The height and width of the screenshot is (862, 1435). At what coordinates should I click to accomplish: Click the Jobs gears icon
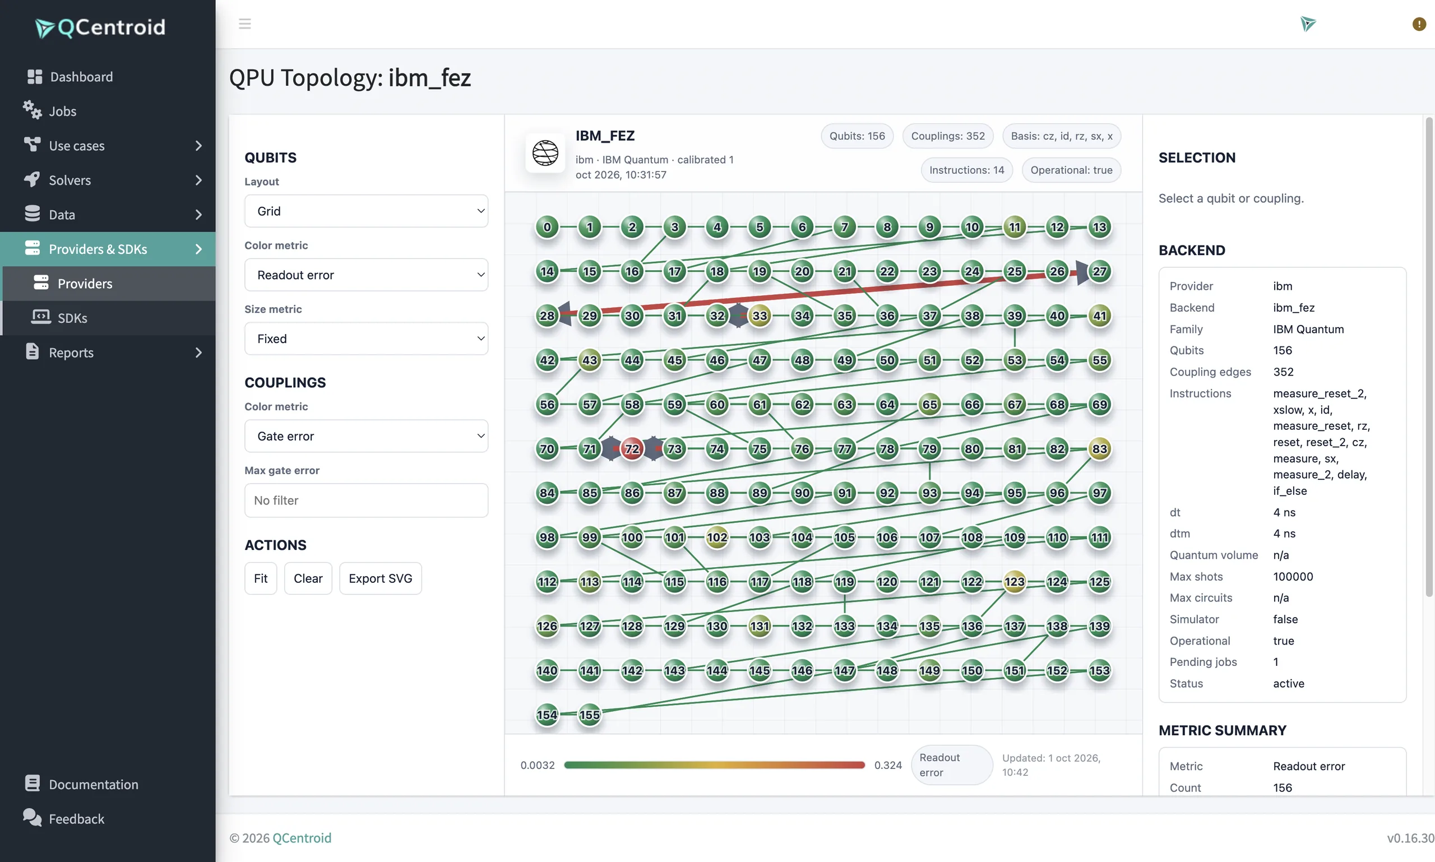[33, 110]
